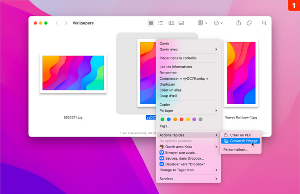Viewport: 300px width, 194px height.
Task: Click the tag icon in Finder toolbar
Action: 249,23
